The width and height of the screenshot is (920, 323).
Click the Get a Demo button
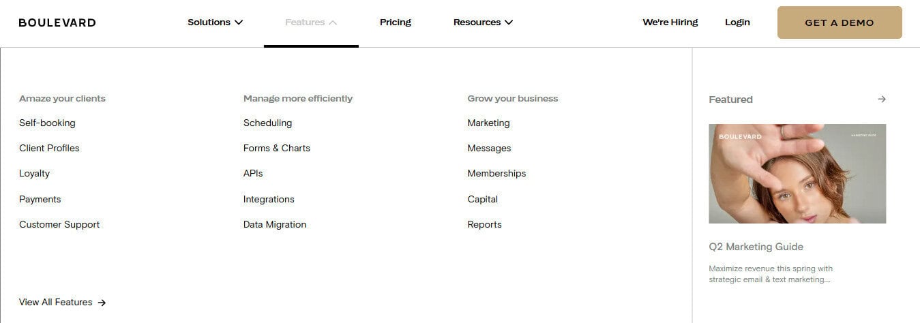pyautogui.click(x=840, y=22)
